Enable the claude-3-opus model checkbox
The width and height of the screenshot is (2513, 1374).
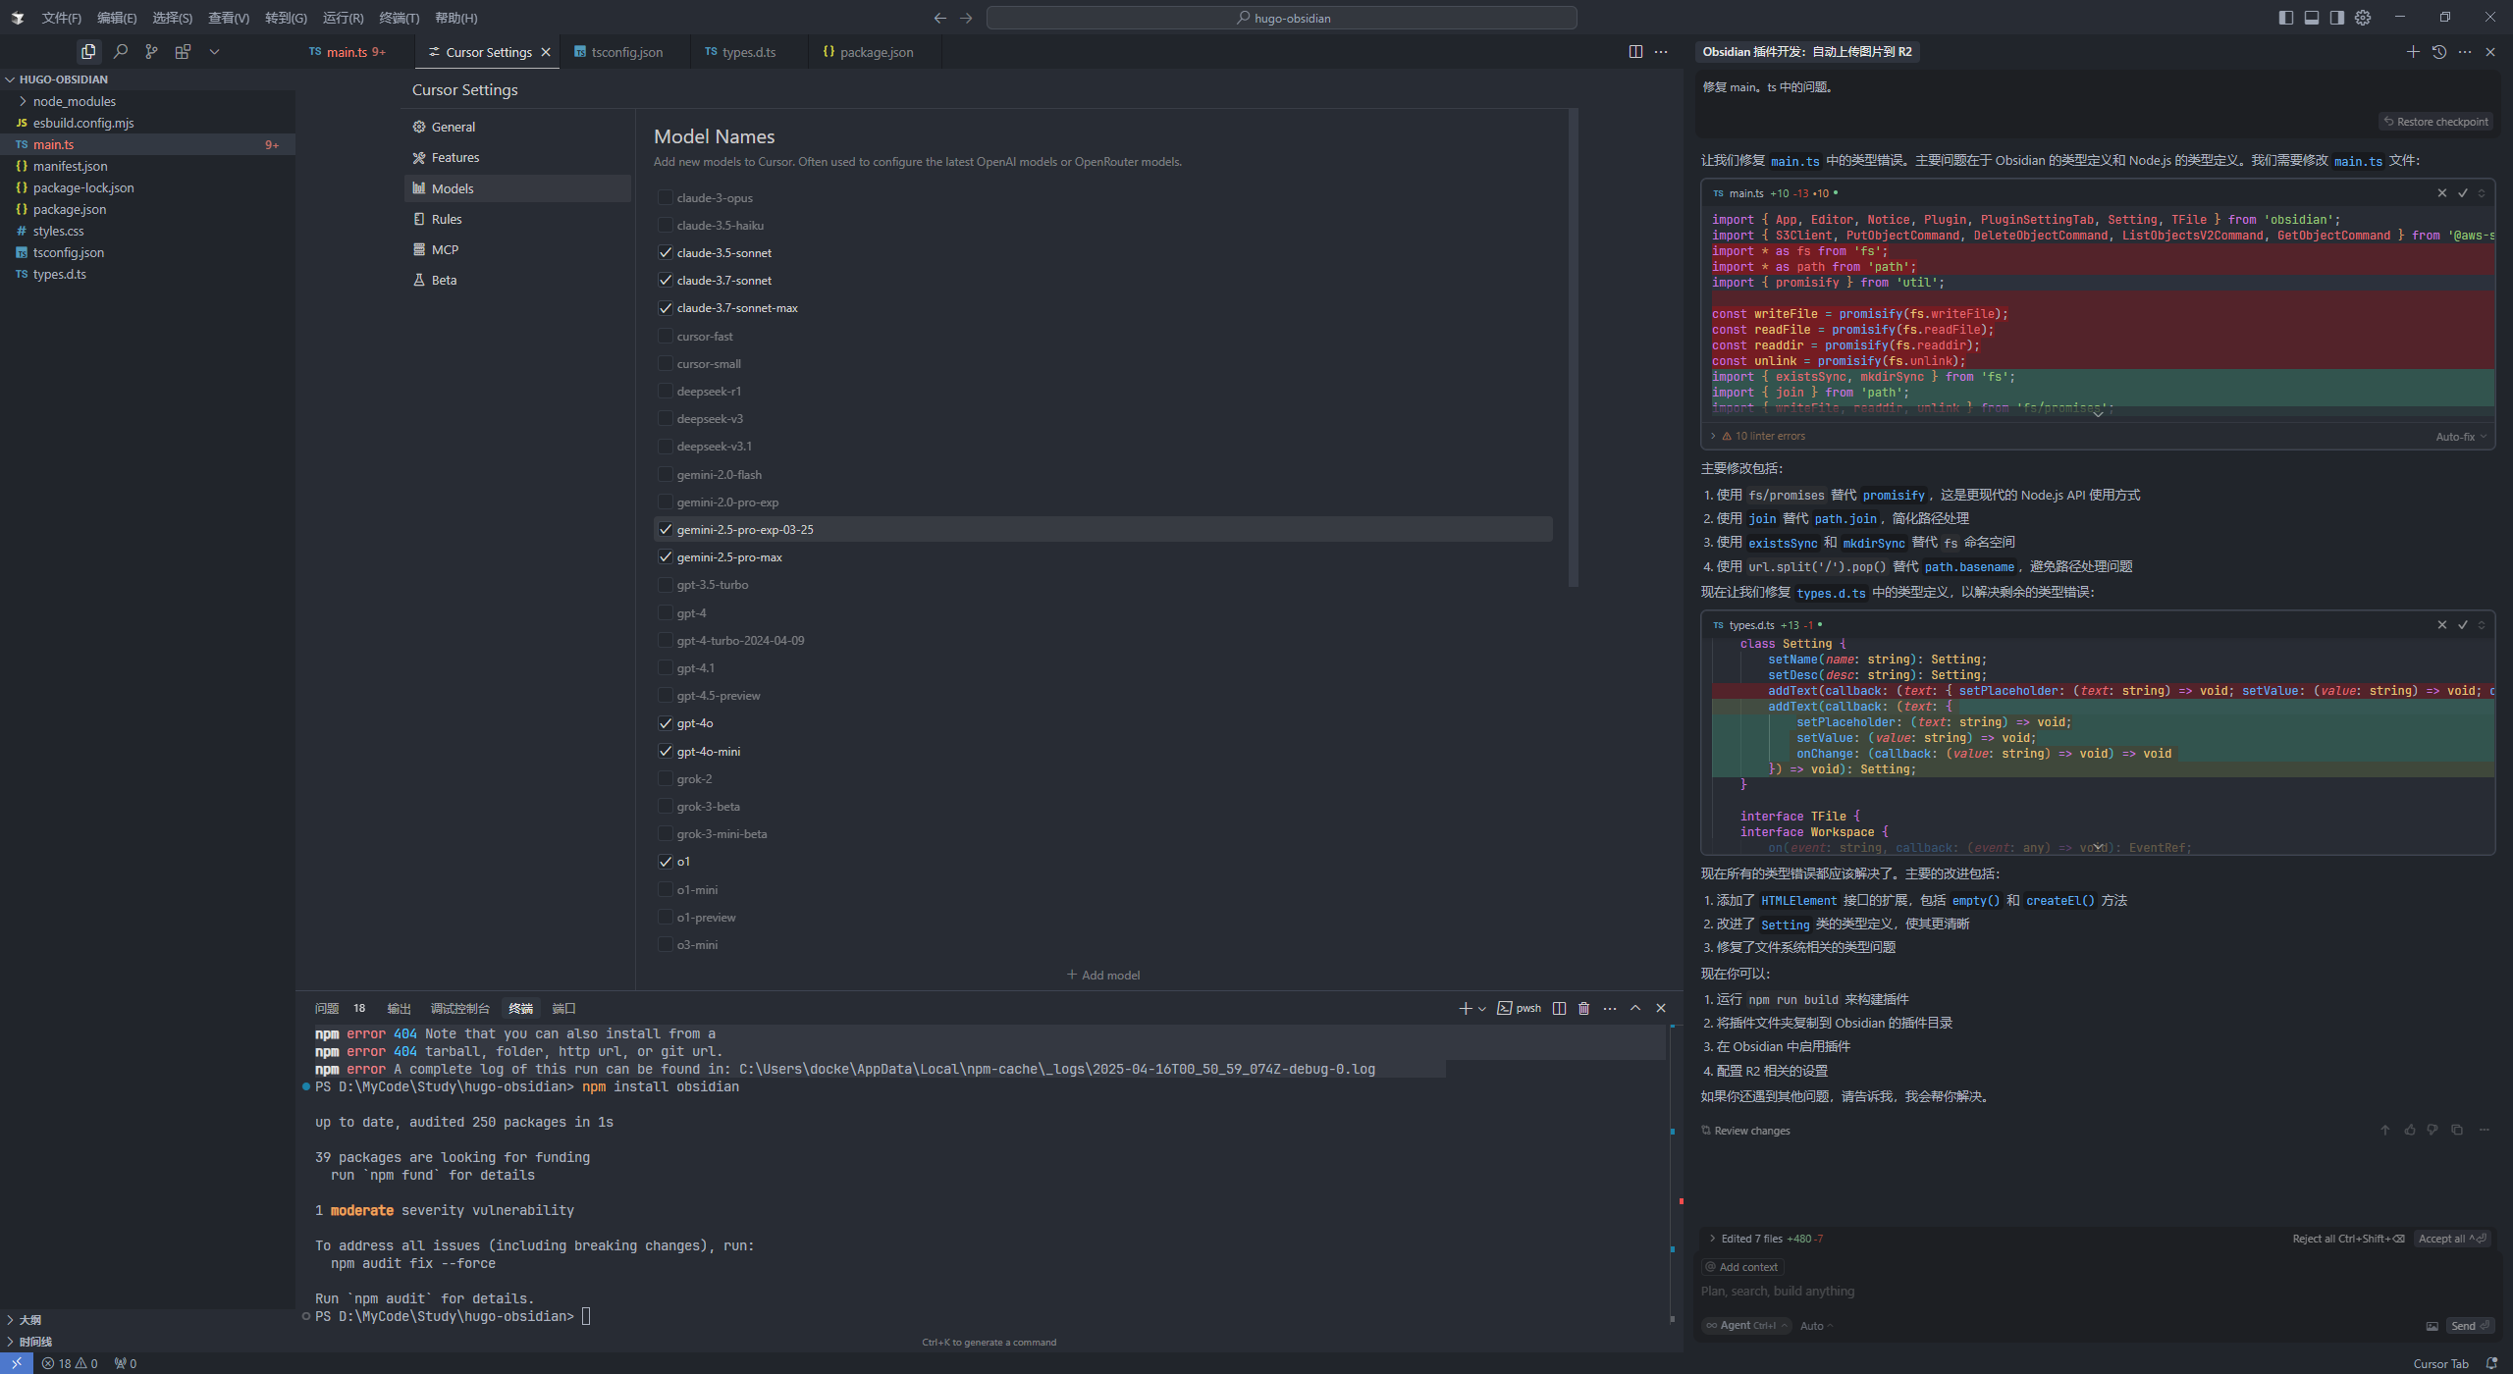(666, 197)
